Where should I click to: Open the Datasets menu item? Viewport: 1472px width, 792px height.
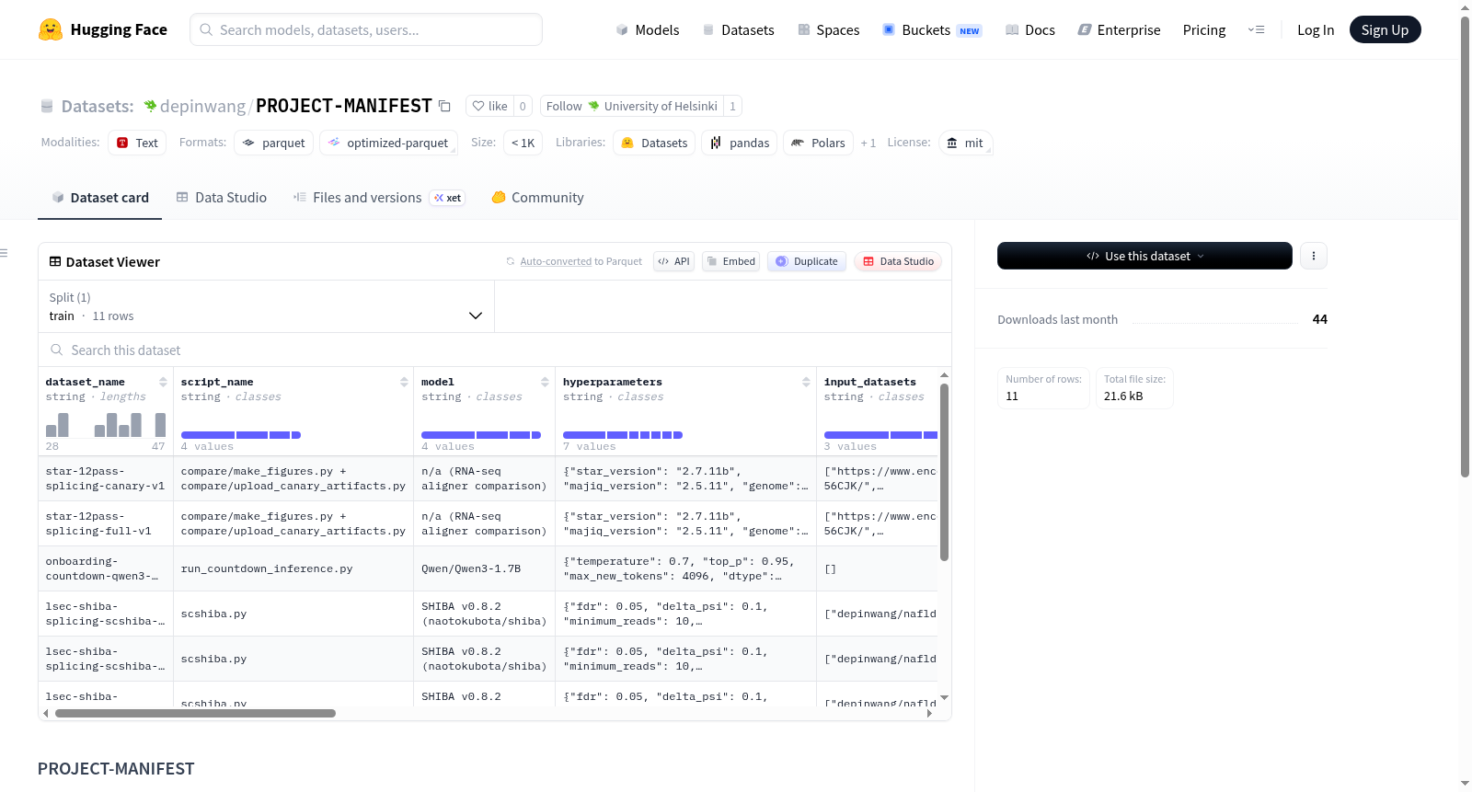coord(739,29)
